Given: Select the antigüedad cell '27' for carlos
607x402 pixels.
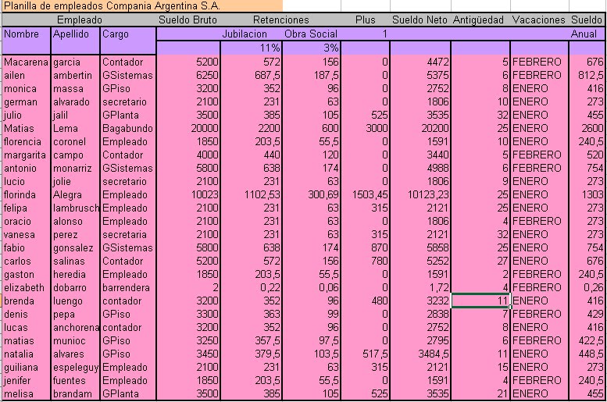Looking at the screenshot, I should [480, 261].
